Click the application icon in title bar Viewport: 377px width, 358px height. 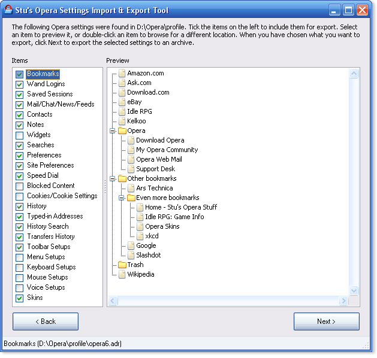pos(8,10)
